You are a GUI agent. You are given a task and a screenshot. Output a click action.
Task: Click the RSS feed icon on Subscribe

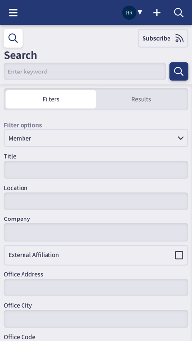tap(180, 38)
